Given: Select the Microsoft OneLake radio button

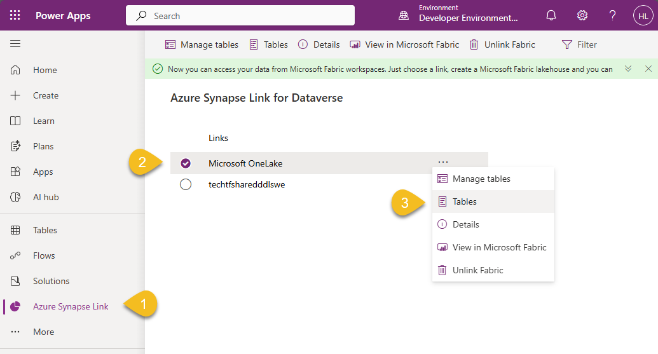Looking at the screenshot, I should click(186, 163).
